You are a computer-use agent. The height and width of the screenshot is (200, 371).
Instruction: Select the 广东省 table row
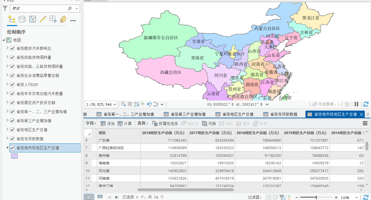[x=224, y=140]
